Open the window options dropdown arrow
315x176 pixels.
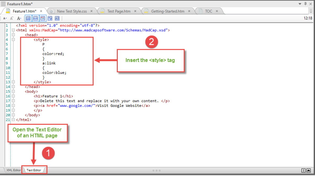pyautogui.click(x=300, y=3)
